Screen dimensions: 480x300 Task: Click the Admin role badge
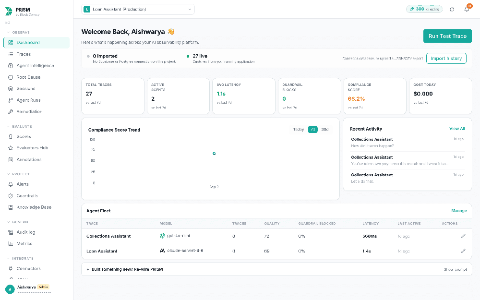point(44,287)
